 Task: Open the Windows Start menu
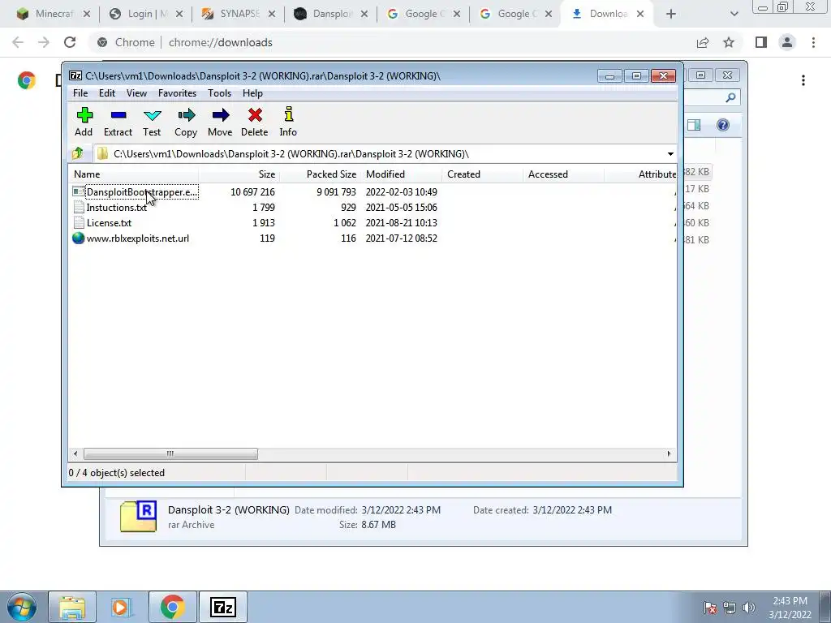[x=22, y=607]
